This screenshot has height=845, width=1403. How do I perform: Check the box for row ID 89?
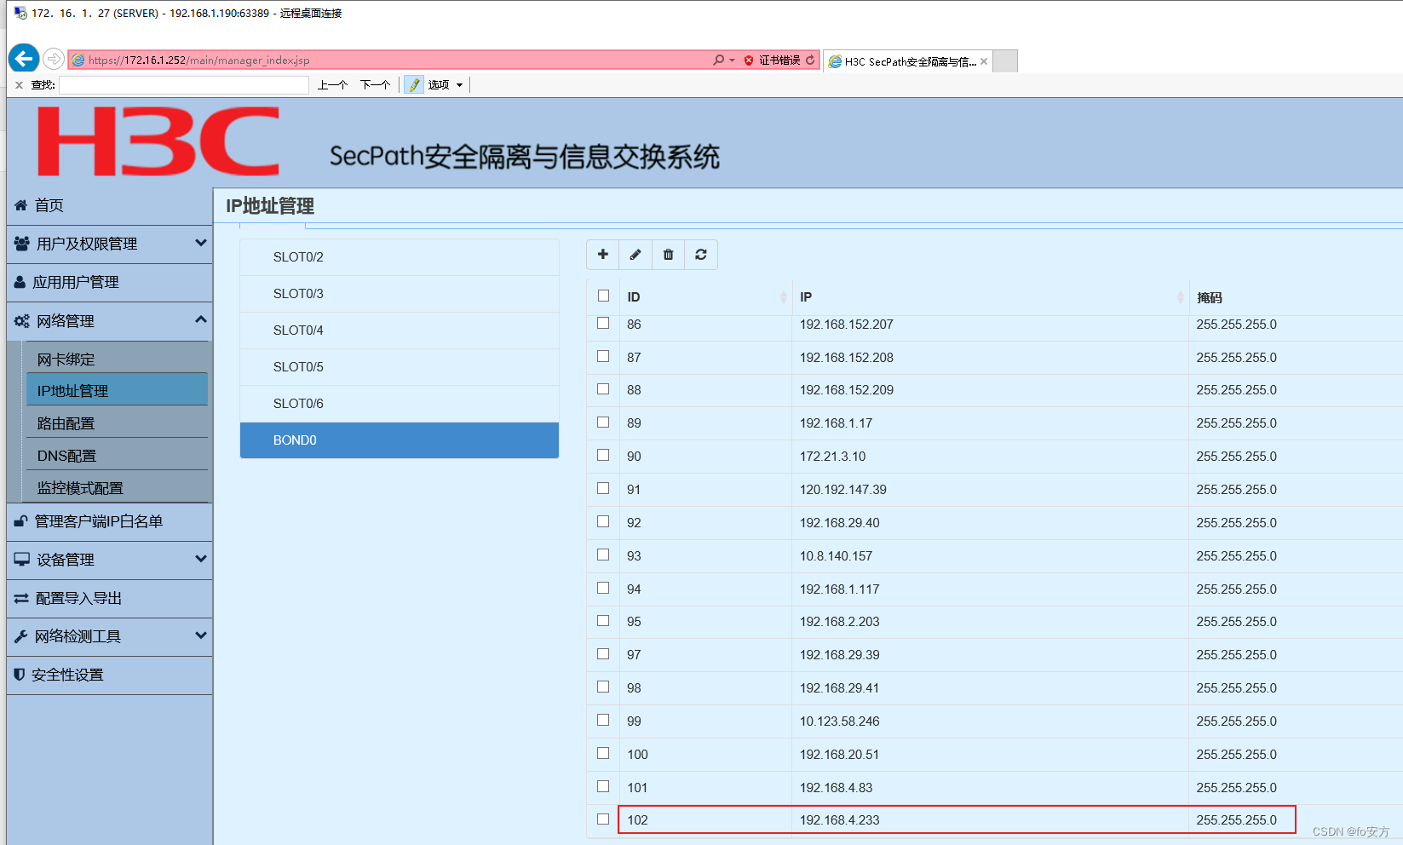point(603,422)
